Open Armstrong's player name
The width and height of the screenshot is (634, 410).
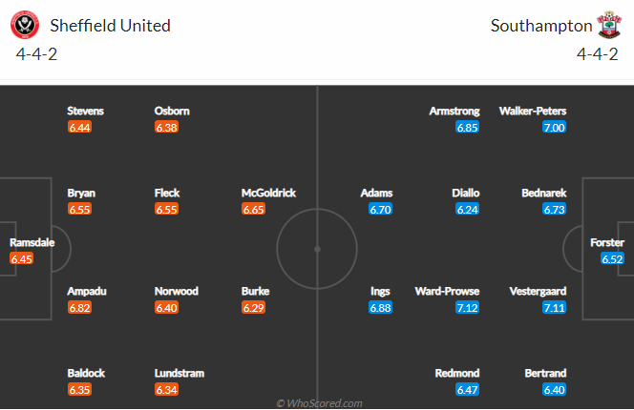(x=454, y=111)
